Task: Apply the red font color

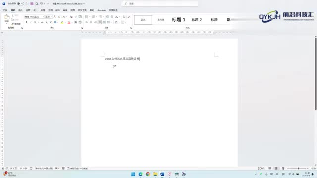Action: 69,22
